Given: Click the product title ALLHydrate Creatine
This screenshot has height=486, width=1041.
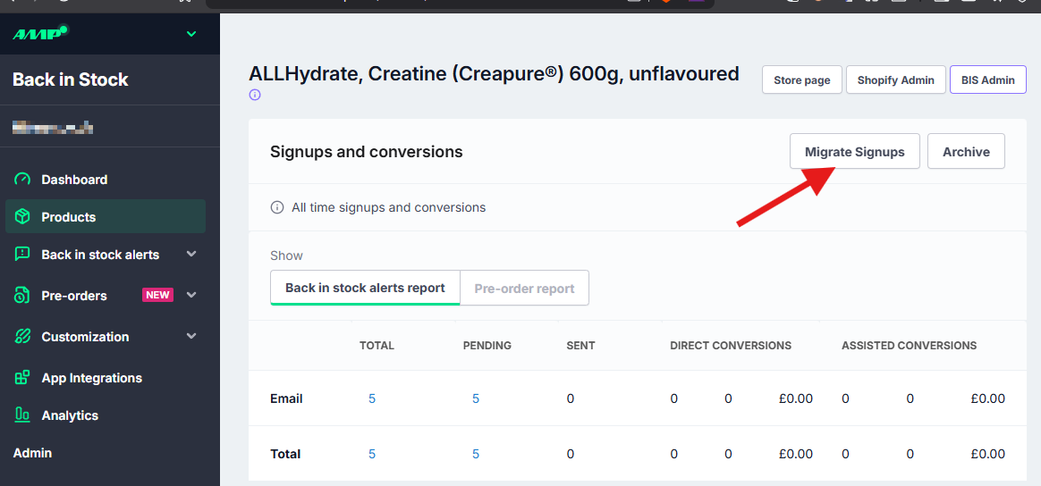Looking at the screenshot, I should (494, 73).
